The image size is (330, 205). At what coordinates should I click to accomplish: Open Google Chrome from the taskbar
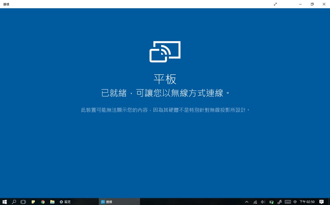click(x=43, y=202)
